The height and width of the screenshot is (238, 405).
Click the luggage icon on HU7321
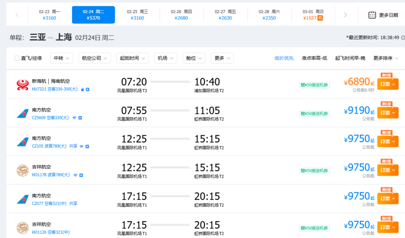(82, 90)
